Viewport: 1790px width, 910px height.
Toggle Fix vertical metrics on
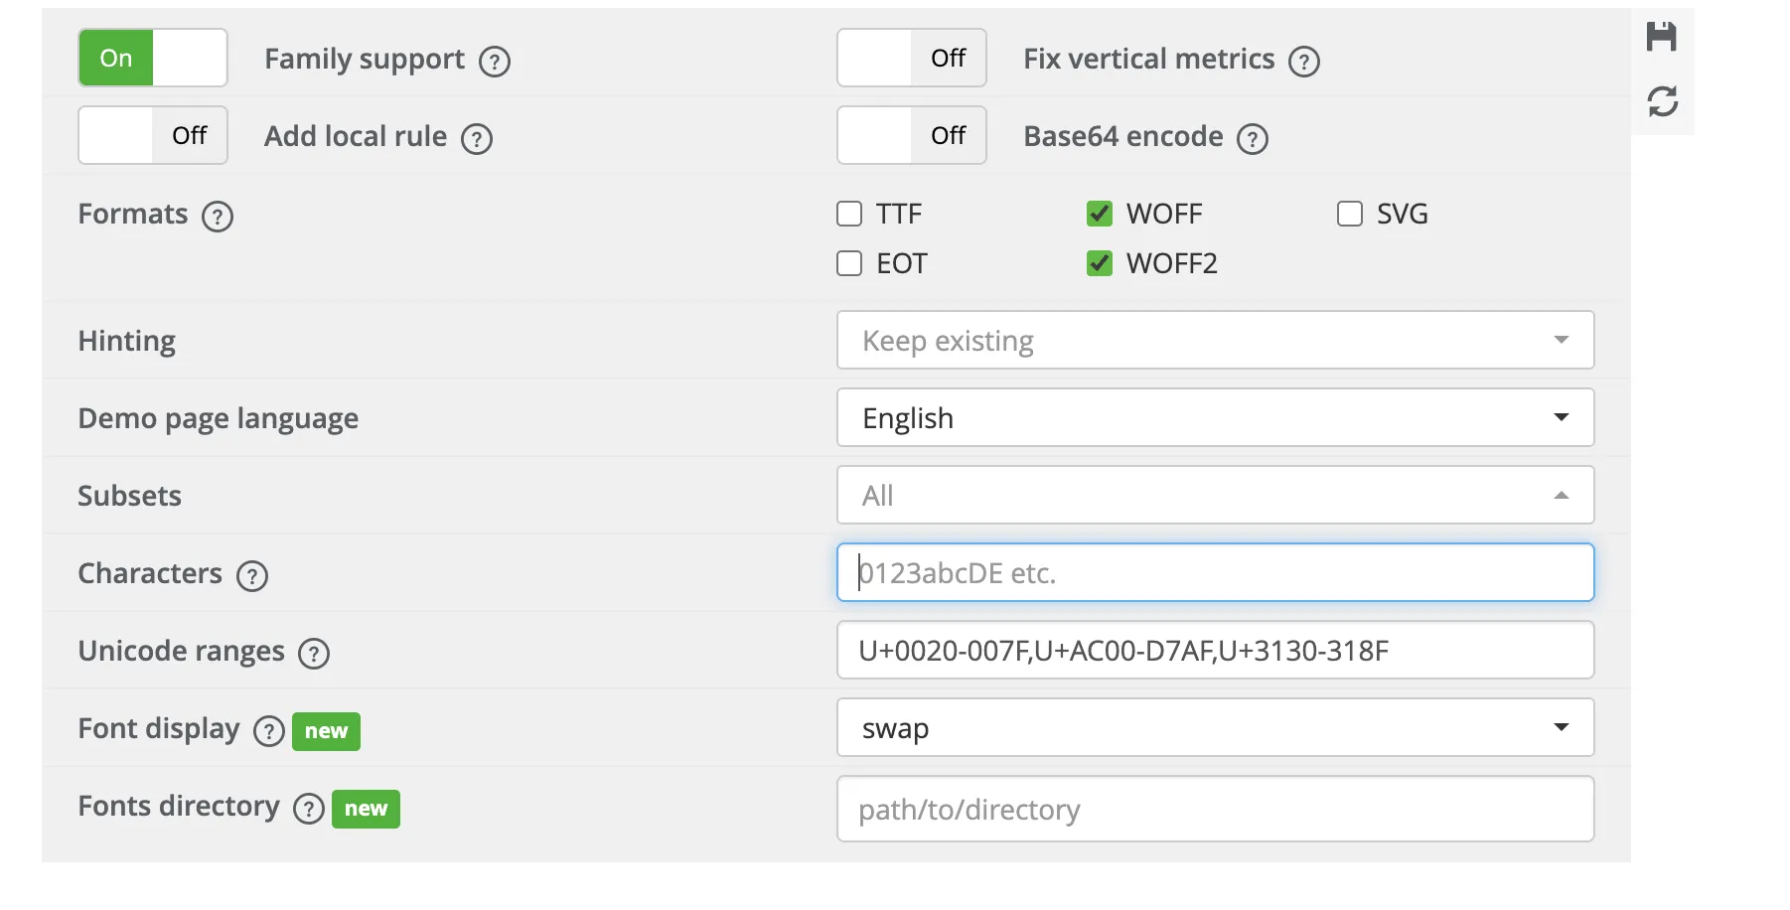pyautogui.click(x=911, y=58)
